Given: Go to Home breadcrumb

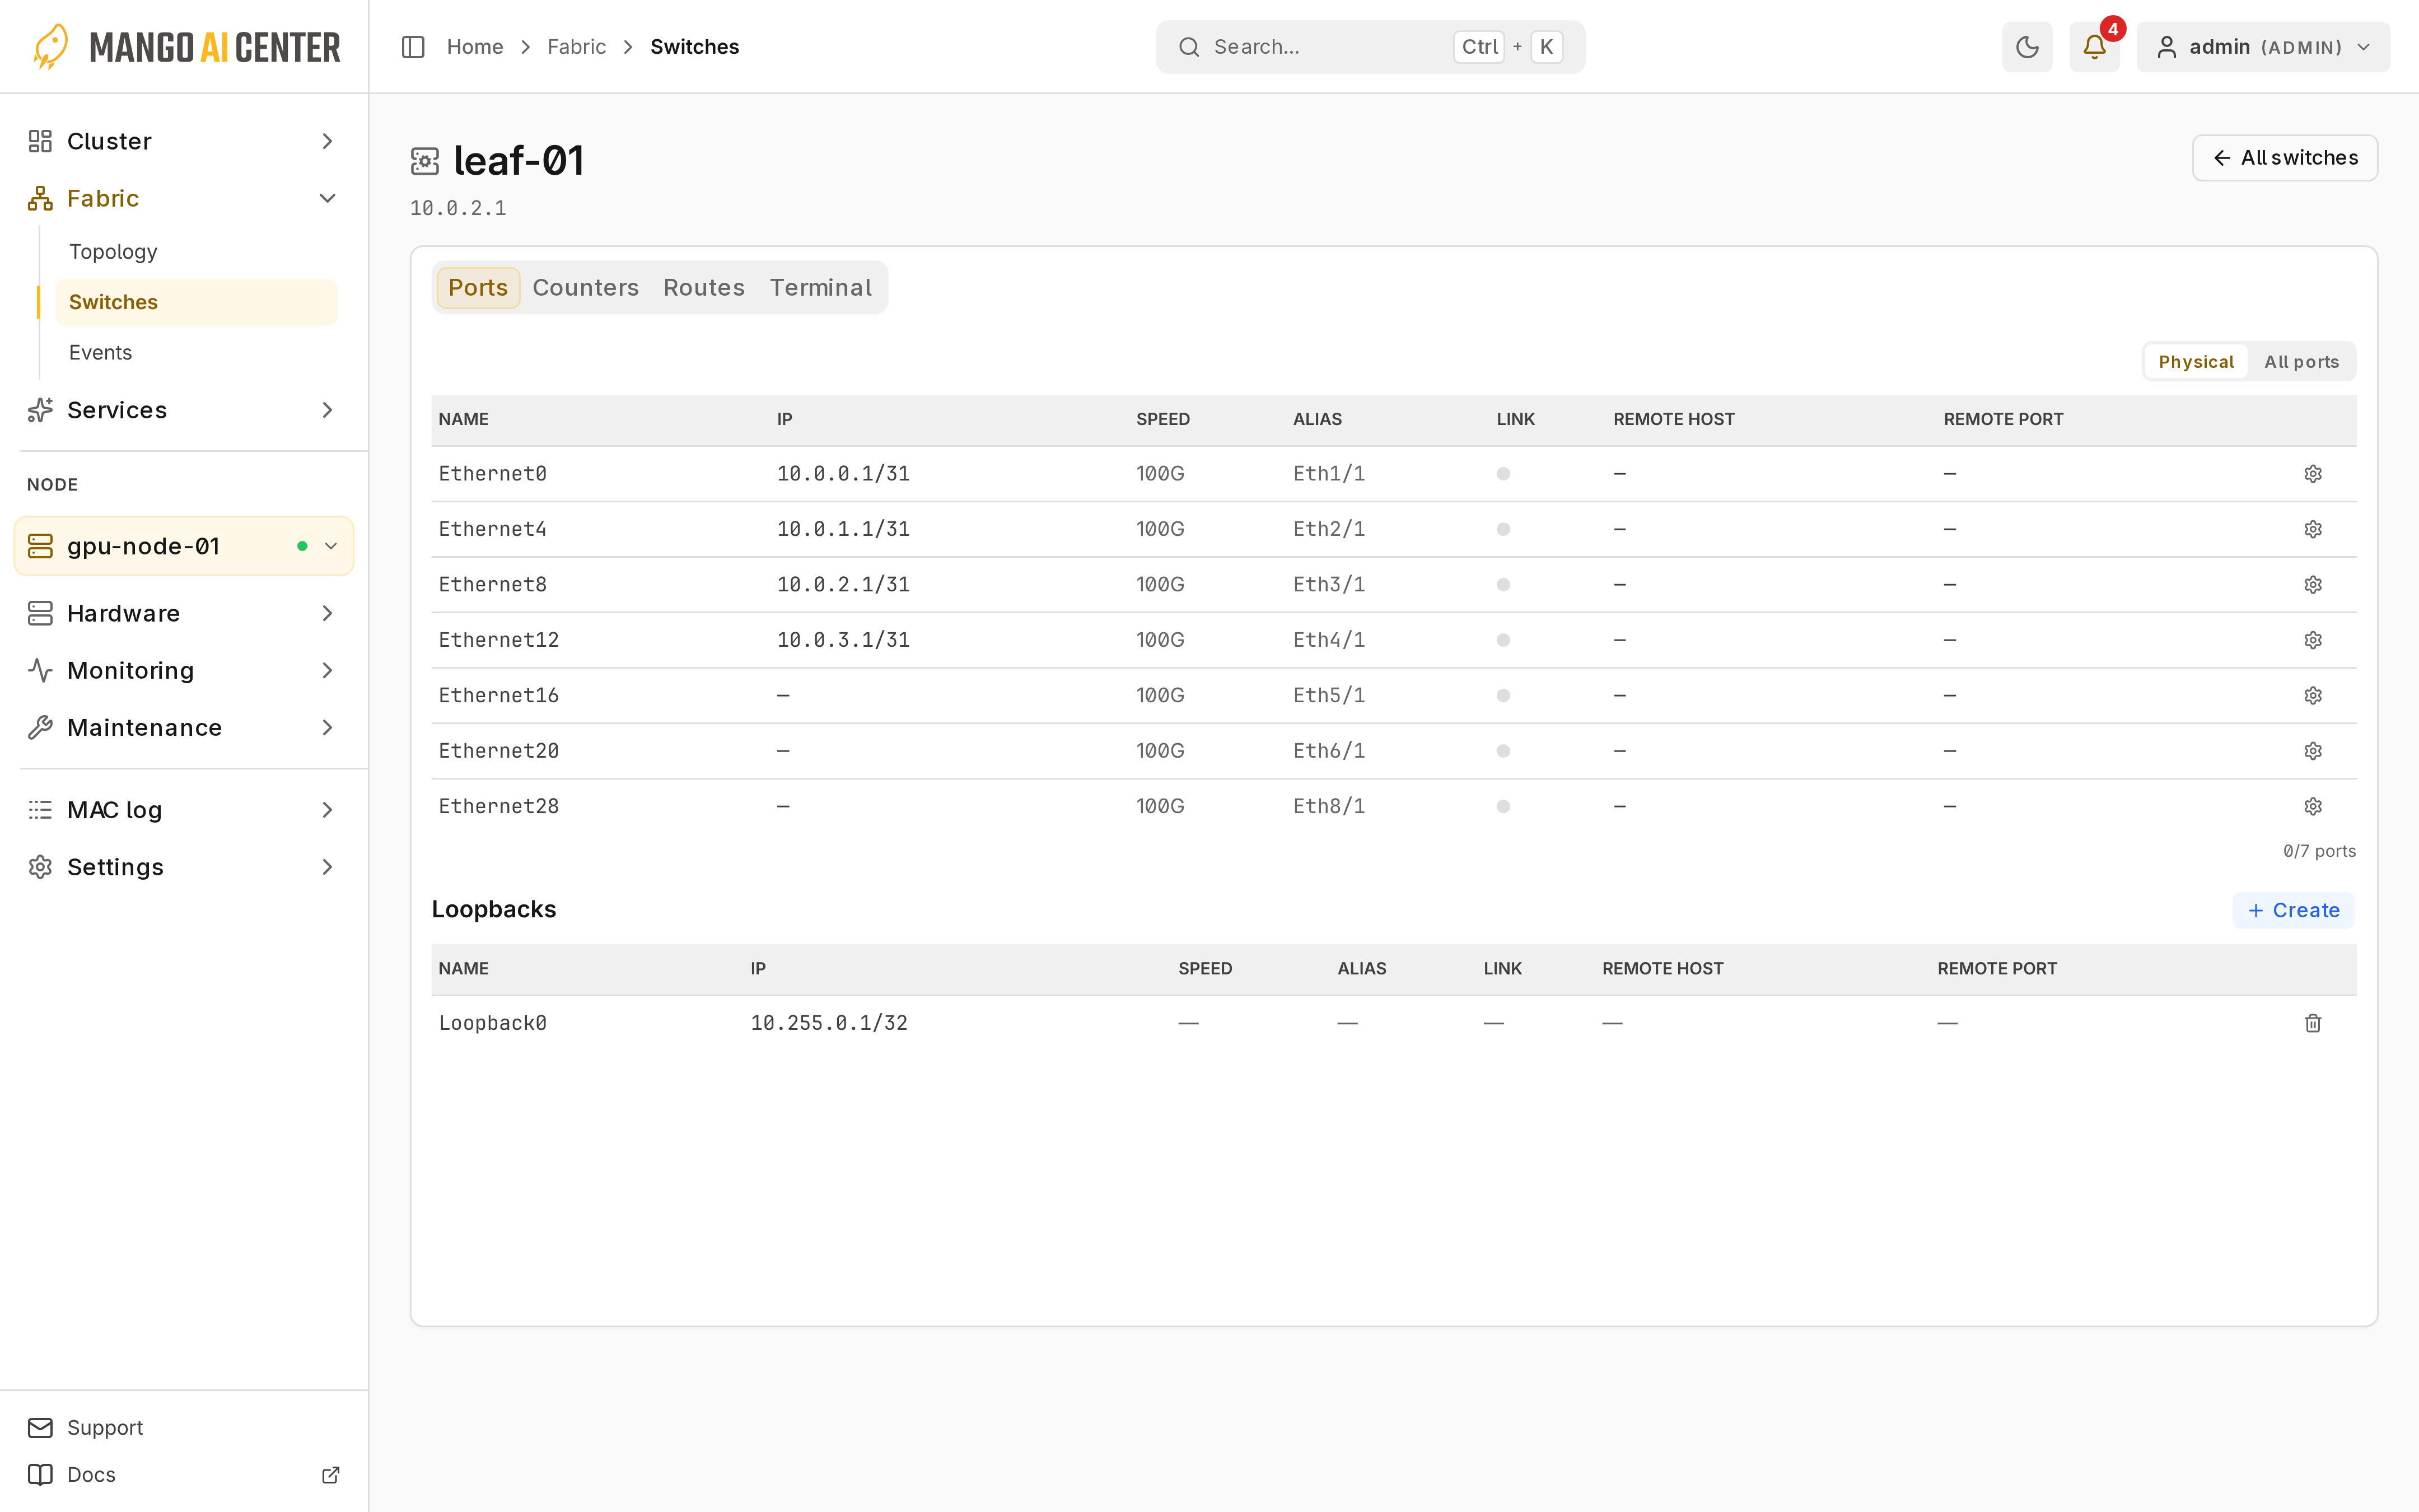Looking at the screenshot, I should point(475,47).
